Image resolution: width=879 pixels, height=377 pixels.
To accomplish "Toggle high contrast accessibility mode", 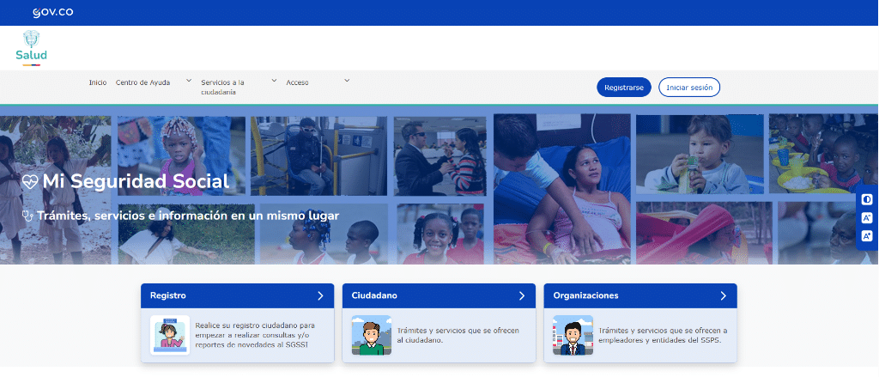I will tap(867, 200).
